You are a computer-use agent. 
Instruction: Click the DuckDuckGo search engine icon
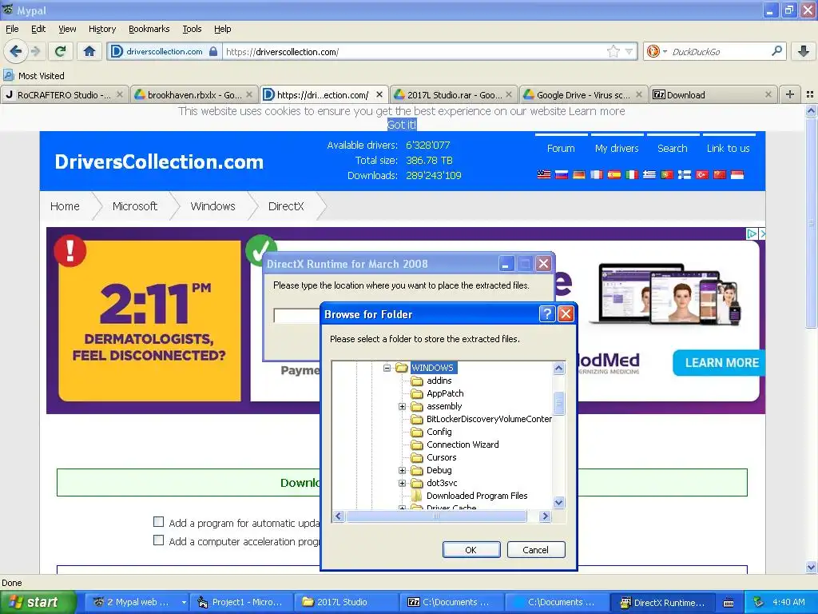[653, 51]
